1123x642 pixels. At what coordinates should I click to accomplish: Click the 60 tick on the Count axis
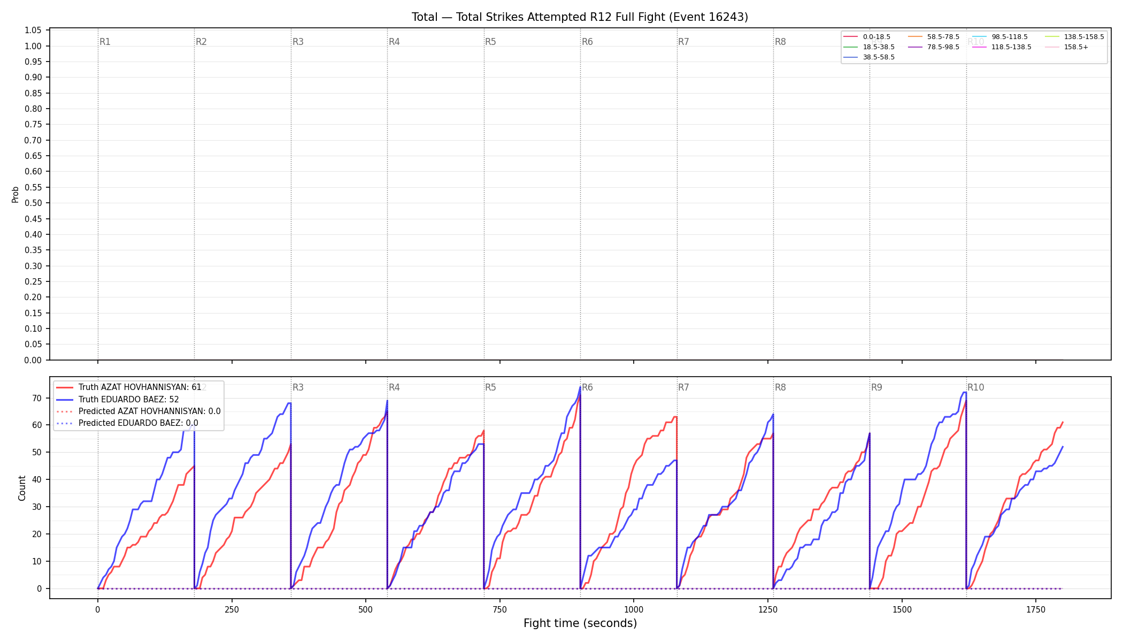37,425
